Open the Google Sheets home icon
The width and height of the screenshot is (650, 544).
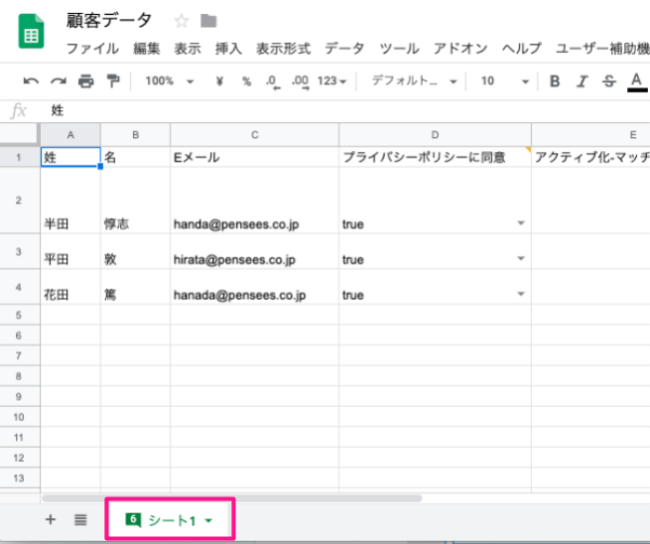(x=31, y=34)
